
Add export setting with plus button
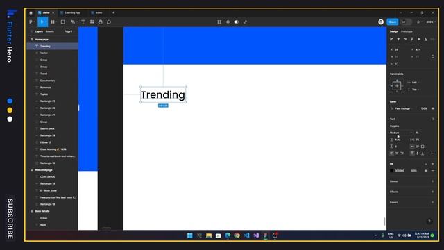click(433, 202)
